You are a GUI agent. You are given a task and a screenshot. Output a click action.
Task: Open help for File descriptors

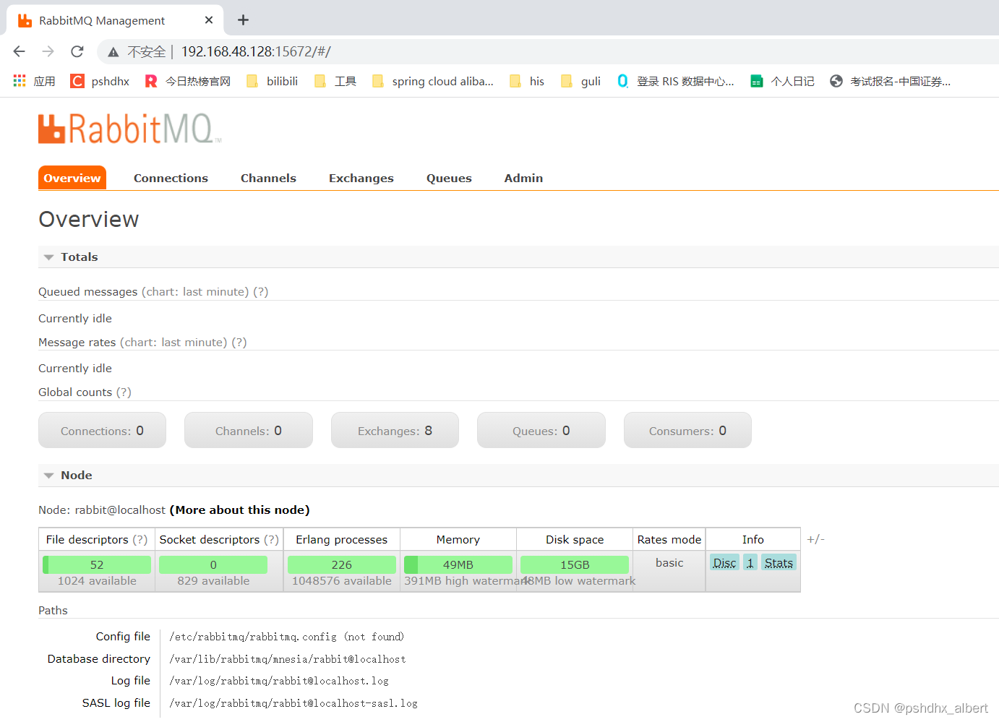click(140, 540)
